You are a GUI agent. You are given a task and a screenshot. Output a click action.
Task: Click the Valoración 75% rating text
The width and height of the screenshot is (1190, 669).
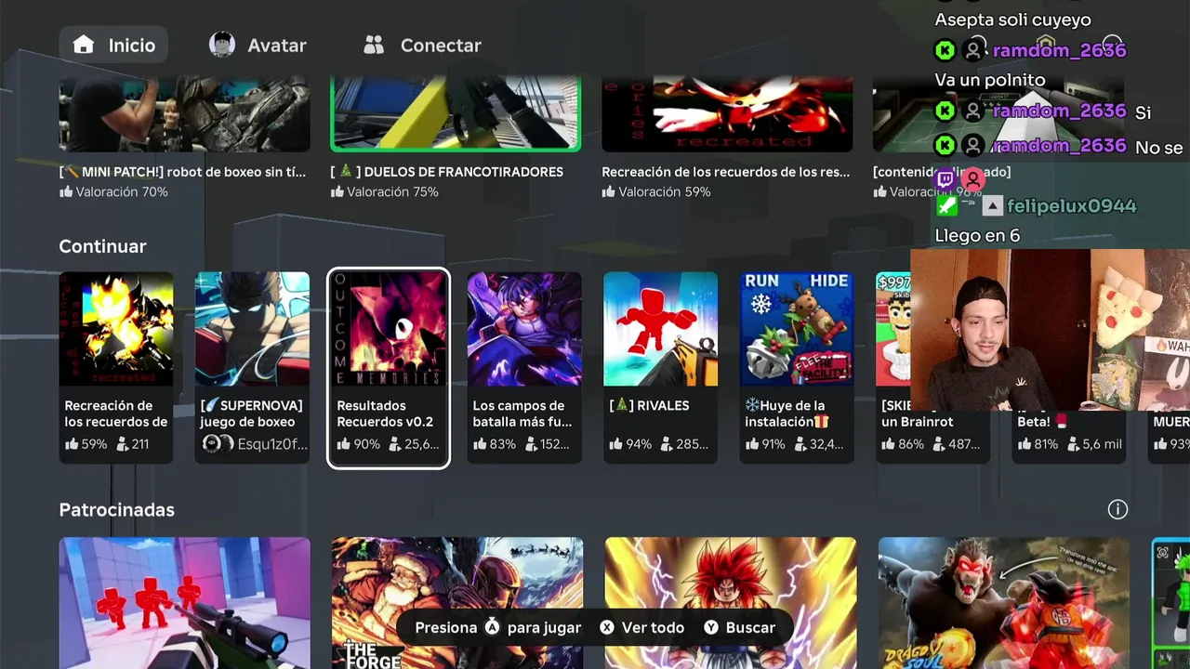coord(392,191)
